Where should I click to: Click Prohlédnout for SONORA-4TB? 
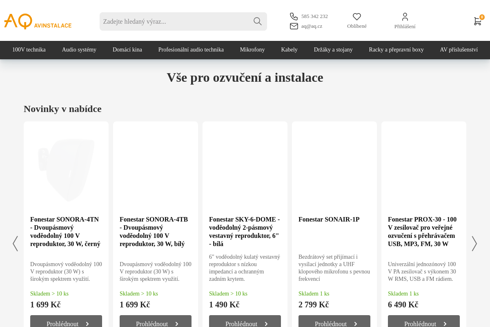tap(156, 322)
